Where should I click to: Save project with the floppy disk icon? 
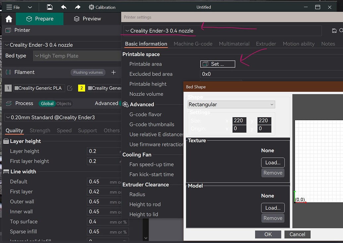(x=50, y=7)
